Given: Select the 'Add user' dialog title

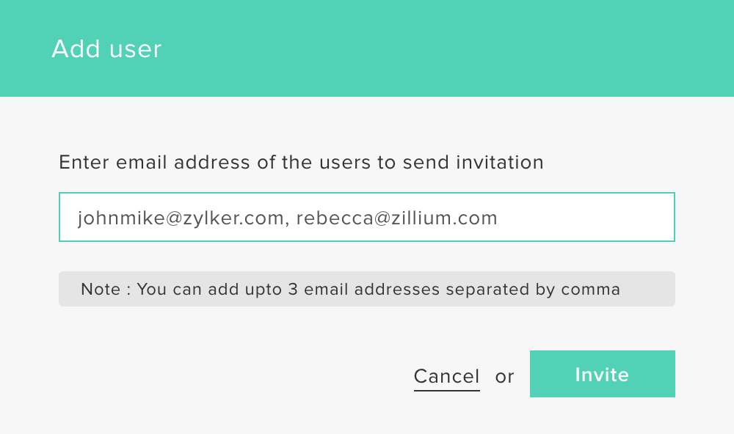Looking at the screenshot, I should click(x=106, y=48).
